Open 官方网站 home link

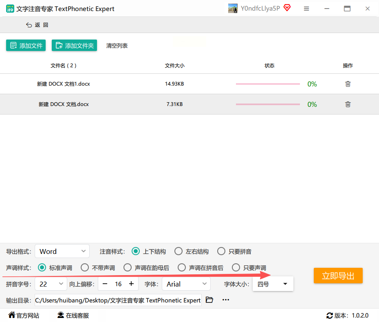[x=24, y=315]
